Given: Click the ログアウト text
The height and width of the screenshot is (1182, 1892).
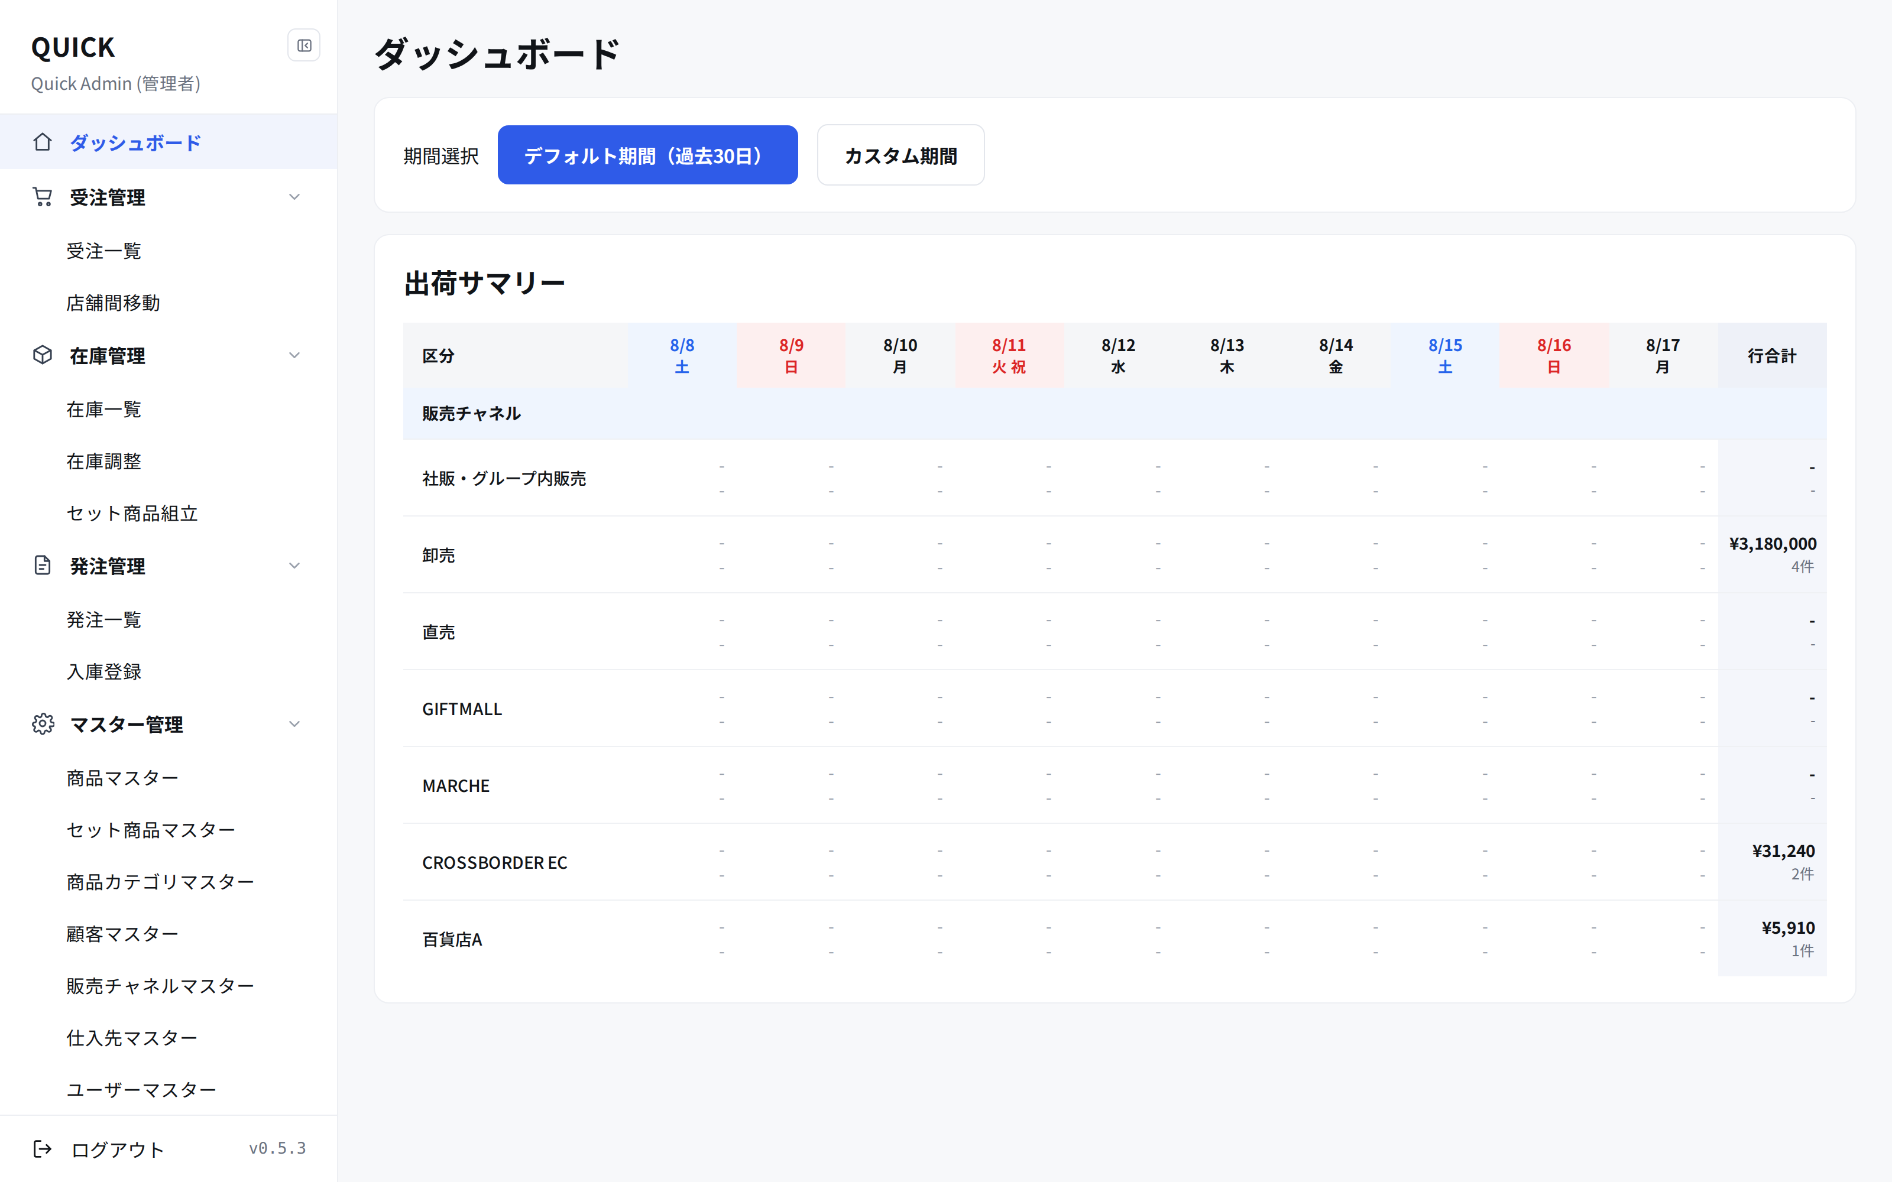Looking at the screenshot, I should (x=117, y=1149).
